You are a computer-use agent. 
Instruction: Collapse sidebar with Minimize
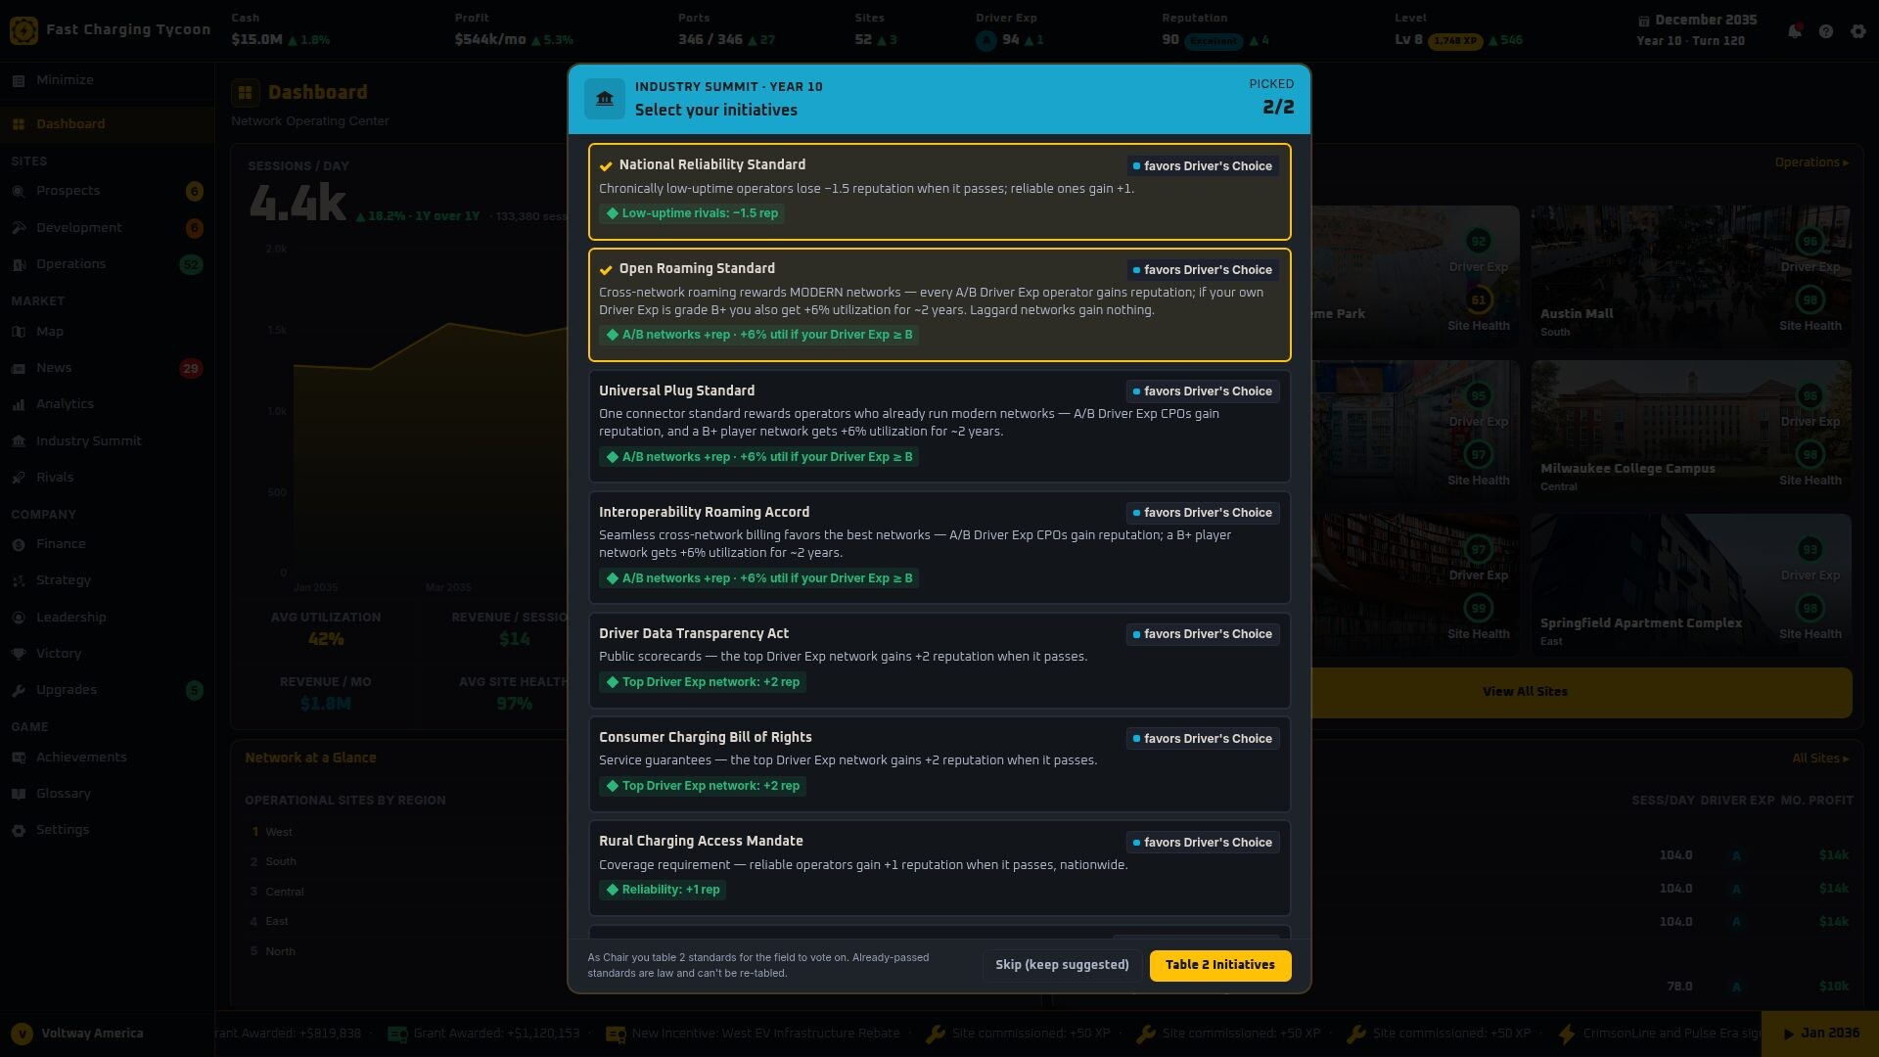pos(107,80)
